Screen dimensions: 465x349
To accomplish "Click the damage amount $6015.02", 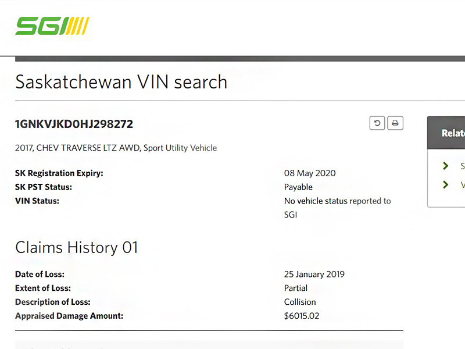I will [302, 316].
